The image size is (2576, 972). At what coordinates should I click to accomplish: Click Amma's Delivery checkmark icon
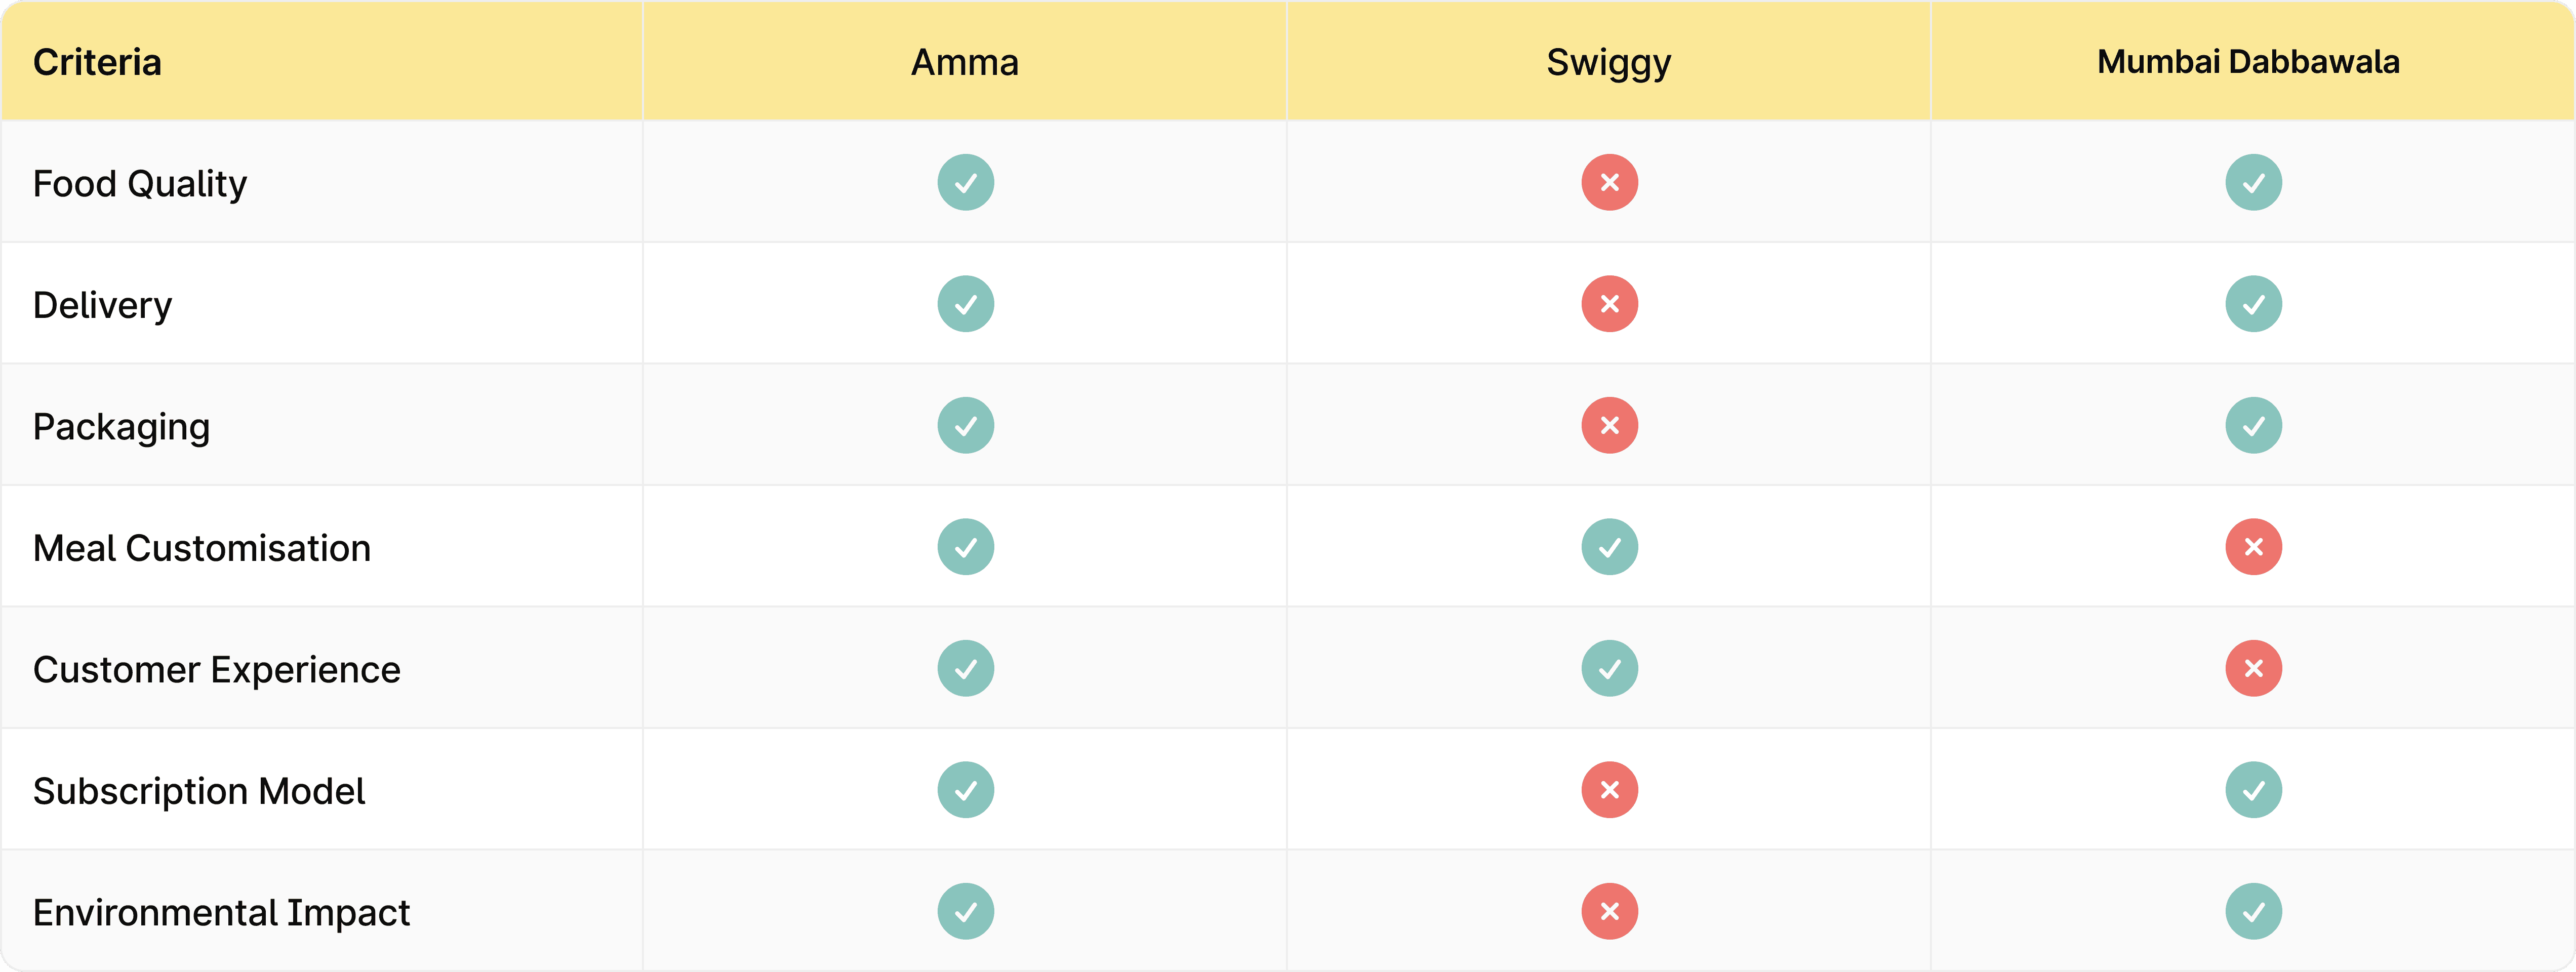[965, 304]
